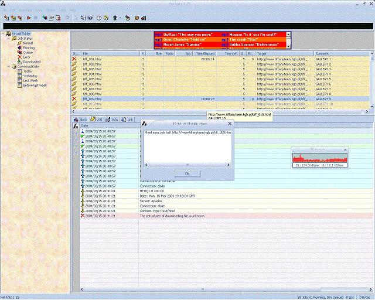Click the clock scheduler toolbar icon

tap(98, 18)
